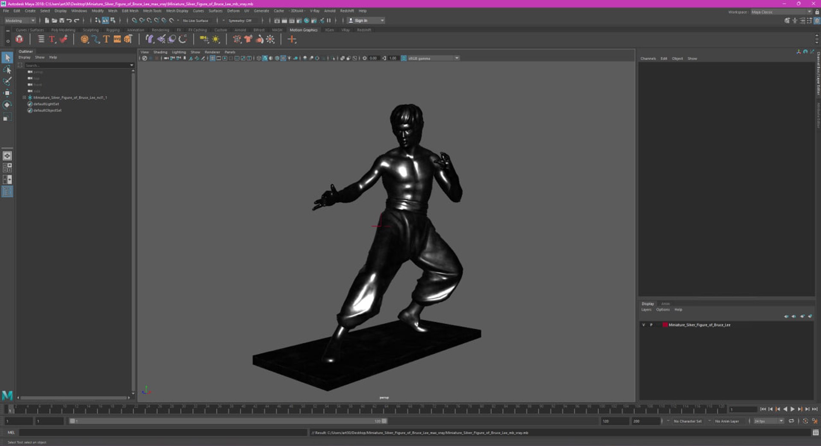Click the Outliner search field
The width and height of the screenshot is (821, 446).
click(76, 65)
